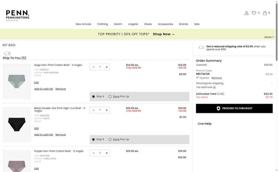Image resolution: width=278 pixels, height=172 pixels.
Task: Click the Ship To You (5) heading
Action: (14, 58)
